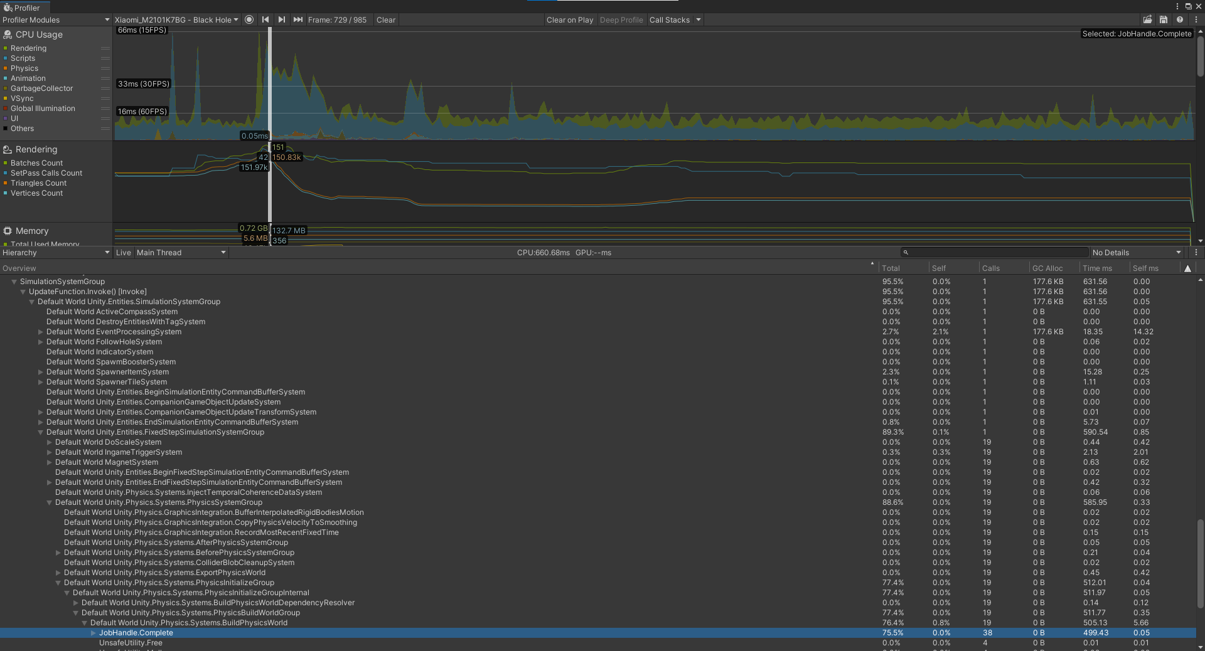The image size is (1205, 651).
Task: Toggle the Clear on Play option
Action: 569,20
